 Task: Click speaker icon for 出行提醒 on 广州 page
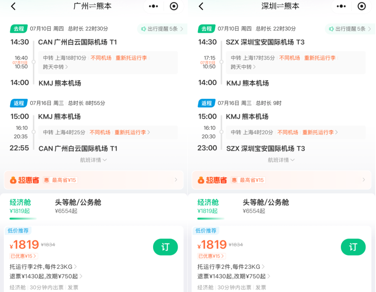pos(143,29)
